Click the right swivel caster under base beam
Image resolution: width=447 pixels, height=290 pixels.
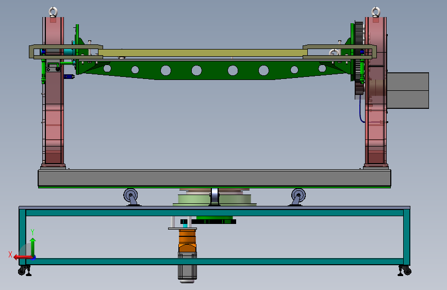298,197
